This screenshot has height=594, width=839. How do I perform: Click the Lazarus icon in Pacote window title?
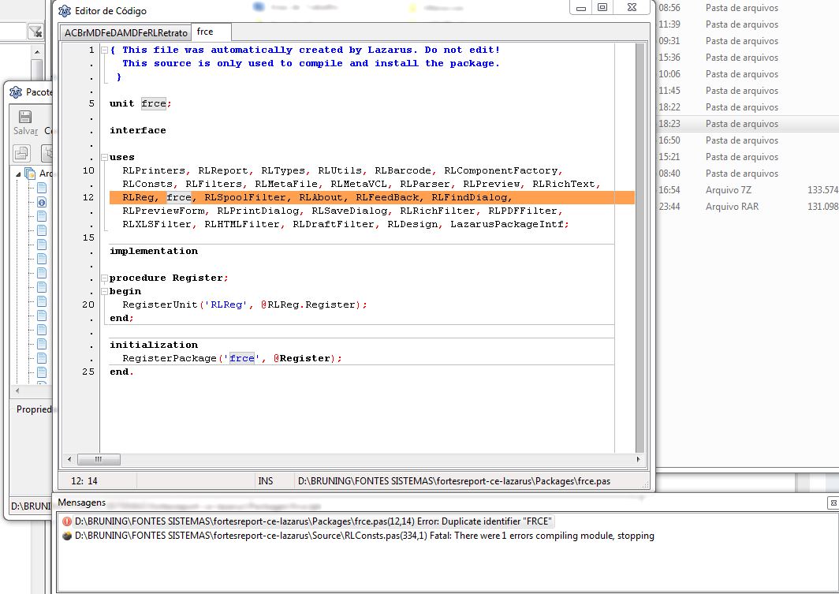16,92
